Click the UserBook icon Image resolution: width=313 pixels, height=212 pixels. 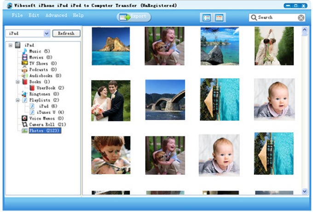click(x=32, y=88)
